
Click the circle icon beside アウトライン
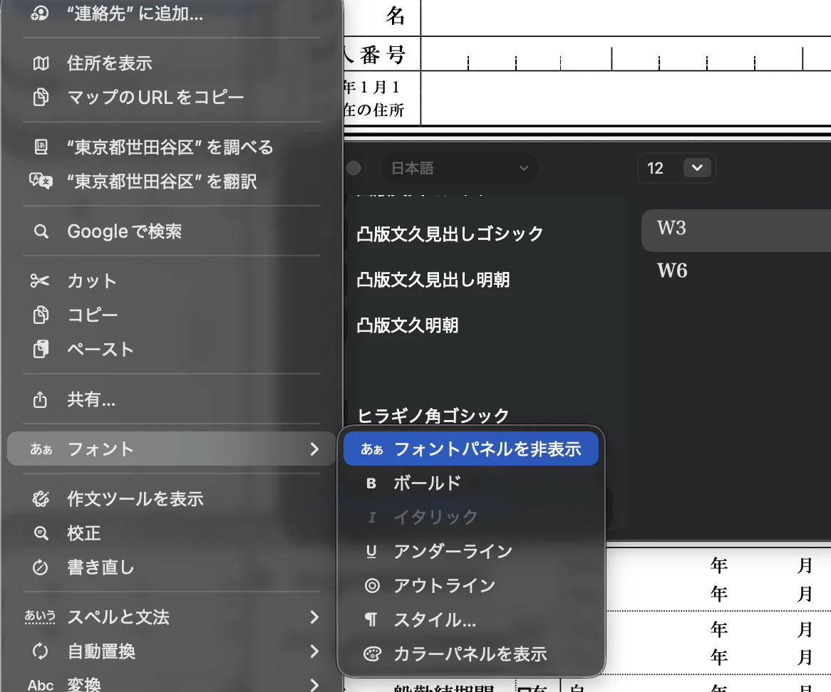pos(372,586)
